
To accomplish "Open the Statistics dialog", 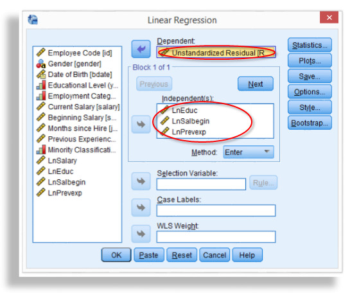I will click(x=310, y=45).
